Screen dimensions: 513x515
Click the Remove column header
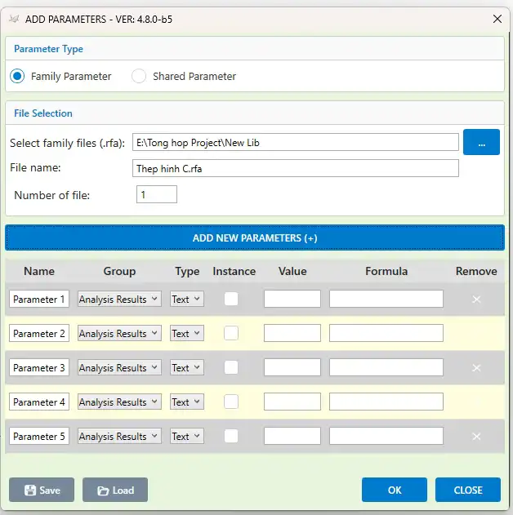point(476,271)
